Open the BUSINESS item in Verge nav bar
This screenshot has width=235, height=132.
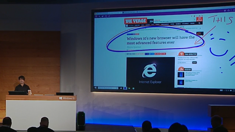pyautogui.click(x=178, y=24)
